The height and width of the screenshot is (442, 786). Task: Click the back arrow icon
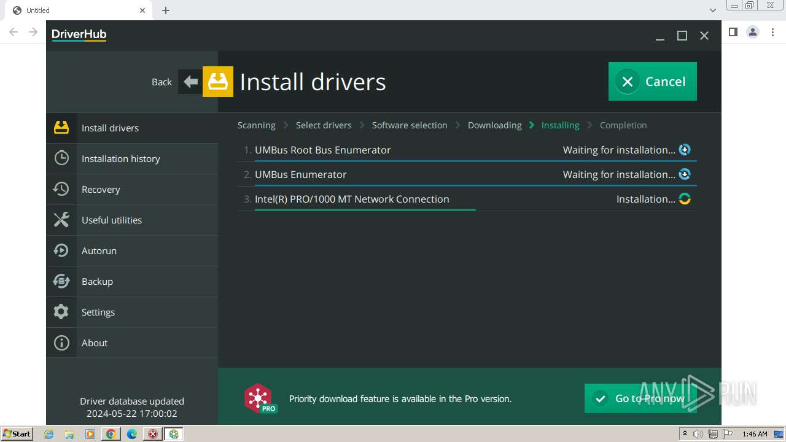tap(190, 82)
